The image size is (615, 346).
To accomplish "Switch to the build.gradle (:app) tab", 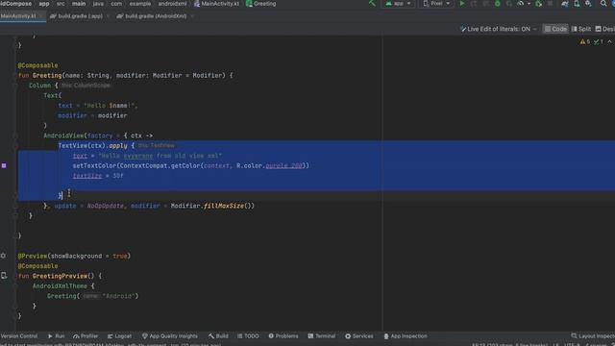I will pos(81,16).
